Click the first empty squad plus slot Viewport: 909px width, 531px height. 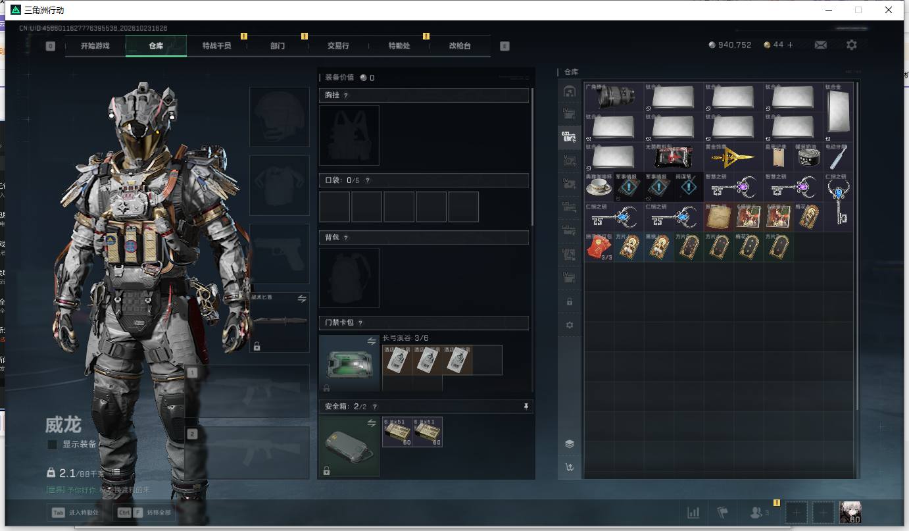(796, 513)
